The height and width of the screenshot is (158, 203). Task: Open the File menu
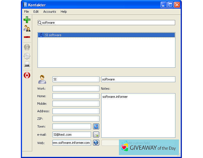26,12
